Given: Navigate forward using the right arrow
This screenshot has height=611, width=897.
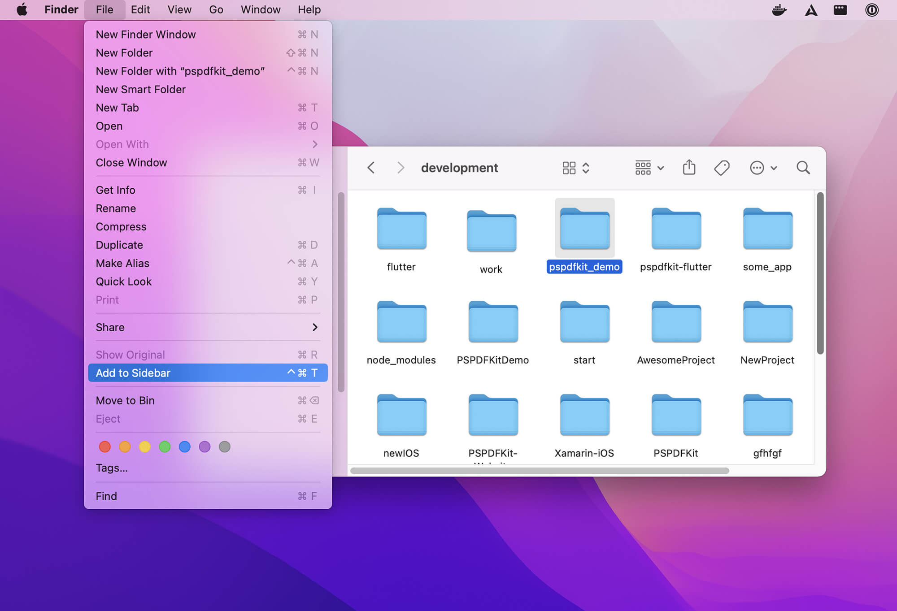Looking at the screenshot, I should [x=401, y=168].
